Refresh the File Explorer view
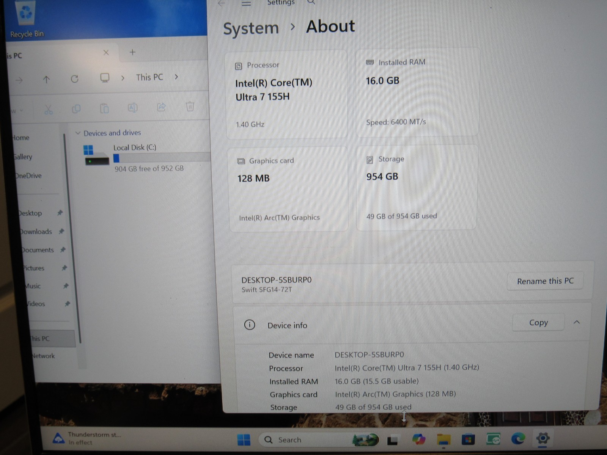The height and width of the screenshot is (455, 607). click(75, 79)
